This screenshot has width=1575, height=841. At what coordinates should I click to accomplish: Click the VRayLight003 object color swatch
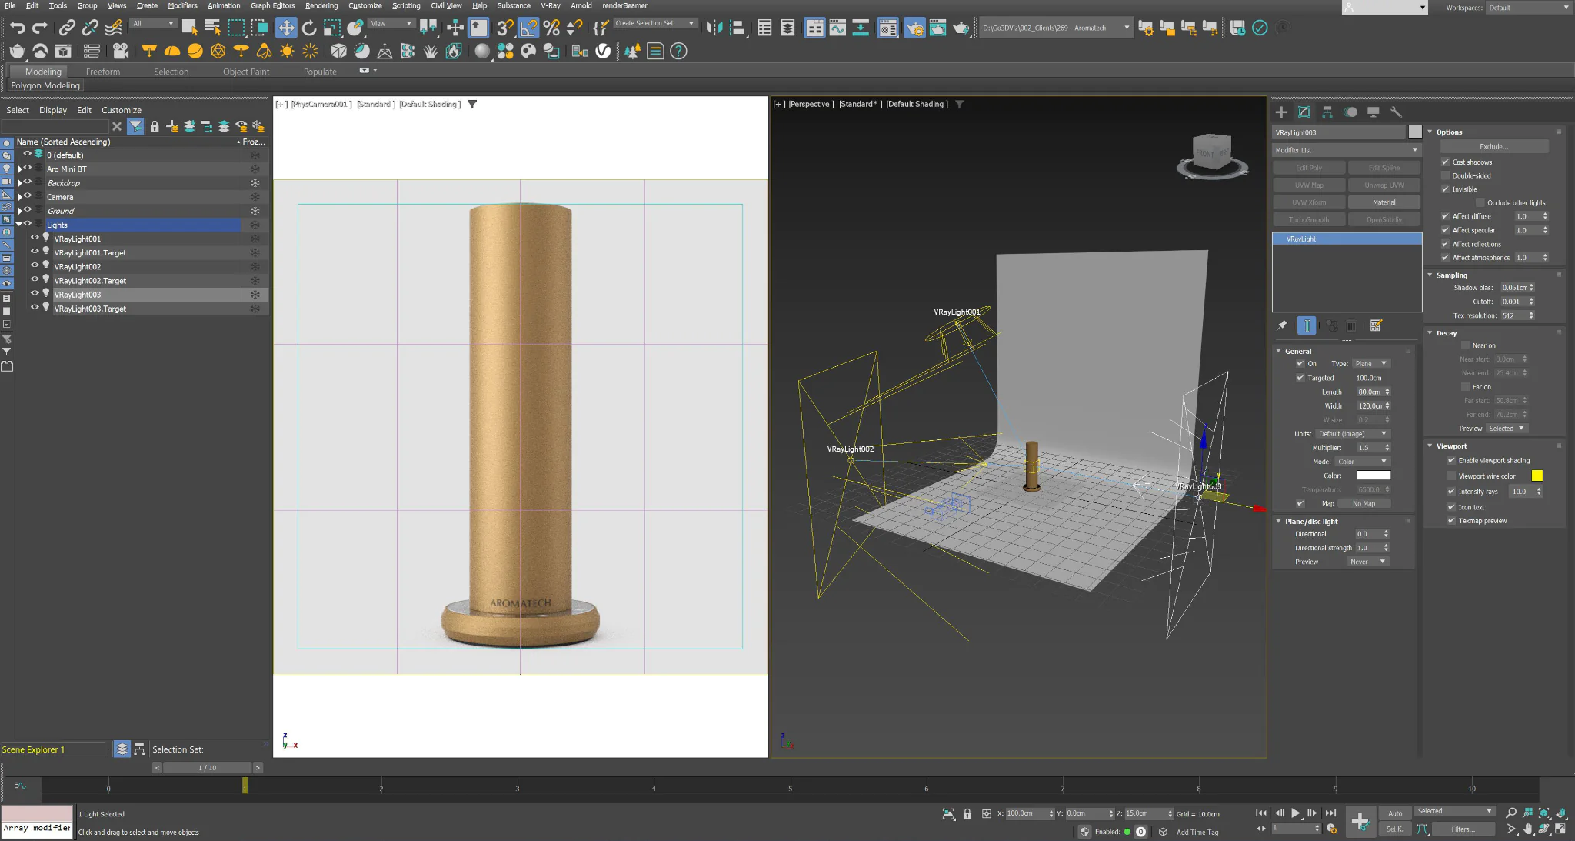coord(1415,132)
